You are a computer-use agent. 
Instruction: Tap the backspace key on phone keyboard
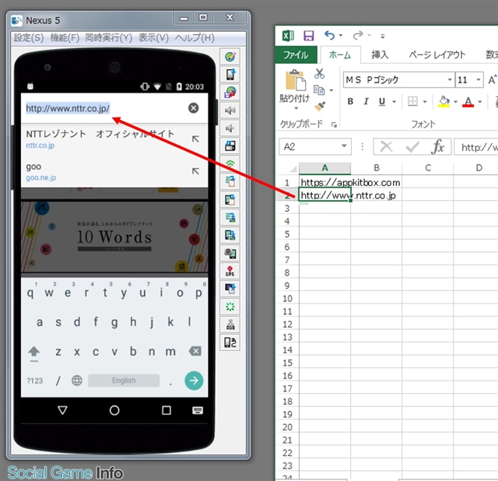[x=195, y=351]
